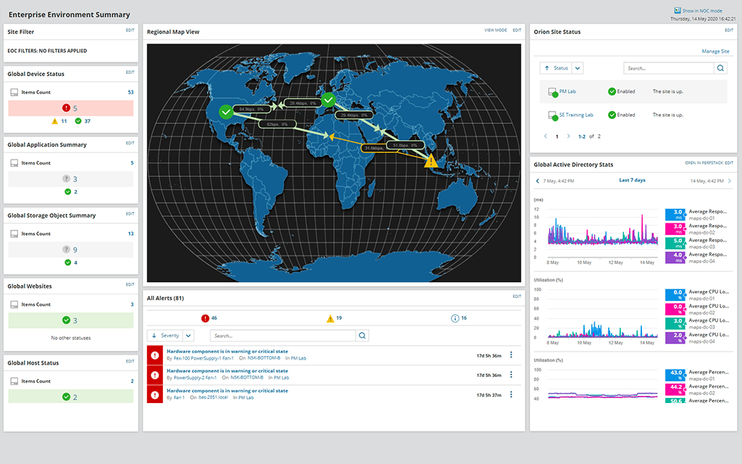Screen dimensions: 742x464
Task: Click the search magnifier in Orion Site Status
Action: coord(720,68)
